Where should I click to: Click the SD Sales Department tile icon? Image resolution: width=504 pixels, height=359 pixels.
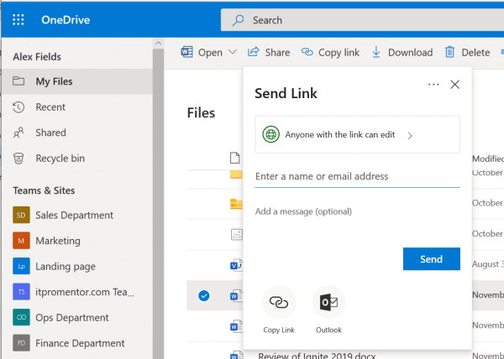[x=21, y=215]
